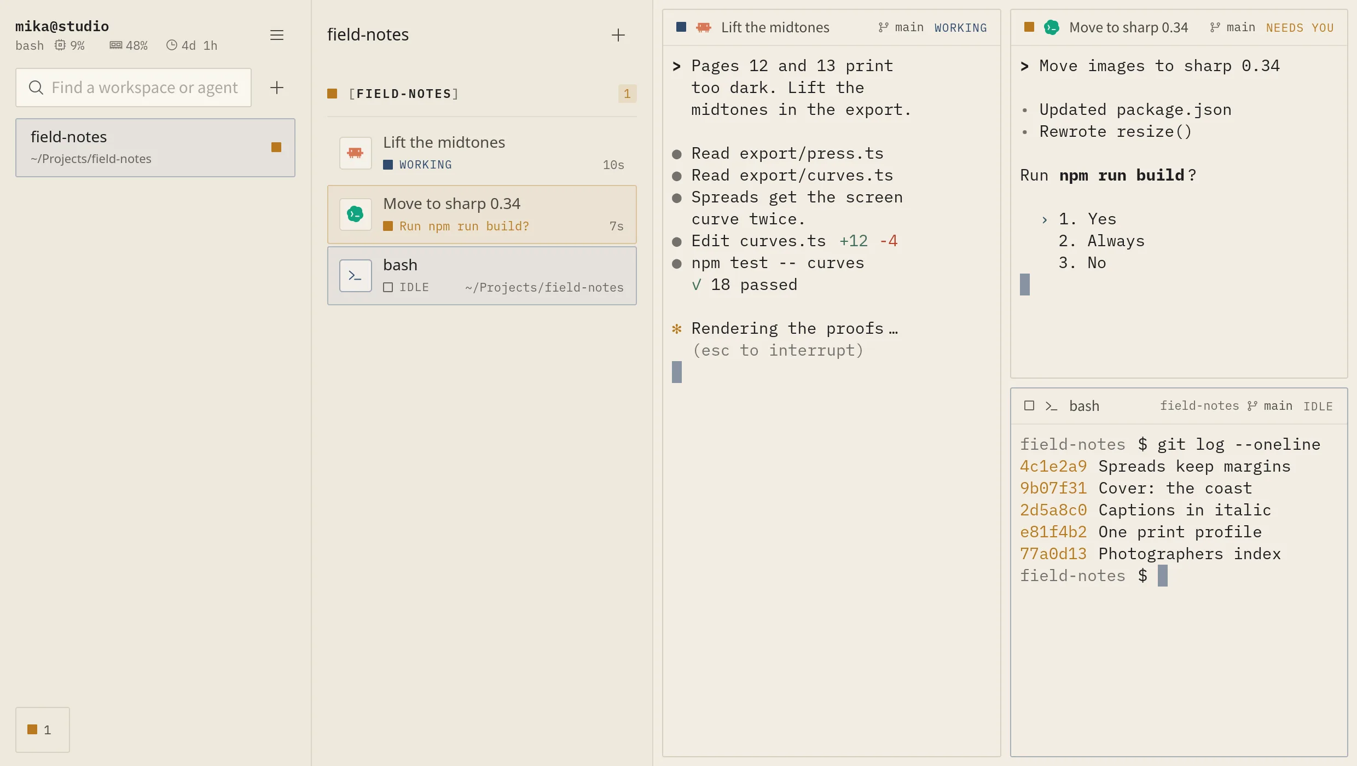Choose option 2. Always in the build prompt
Viewport: 1357px width, 766px height.
(x=1101, y=241)
